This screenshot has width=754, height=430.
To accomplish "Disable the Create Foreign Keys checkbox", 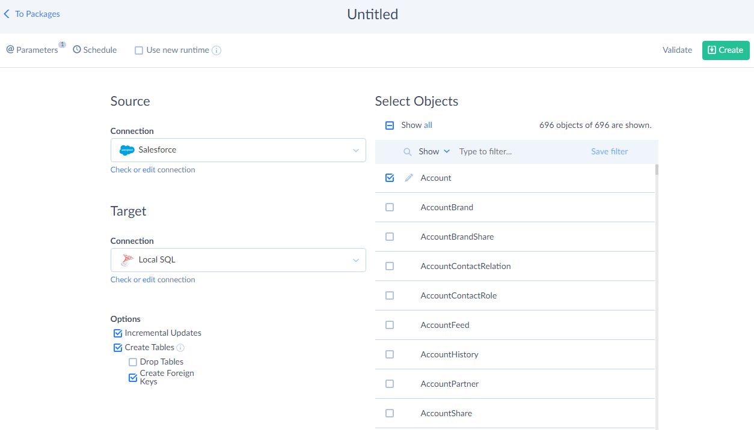I will 133,378.
